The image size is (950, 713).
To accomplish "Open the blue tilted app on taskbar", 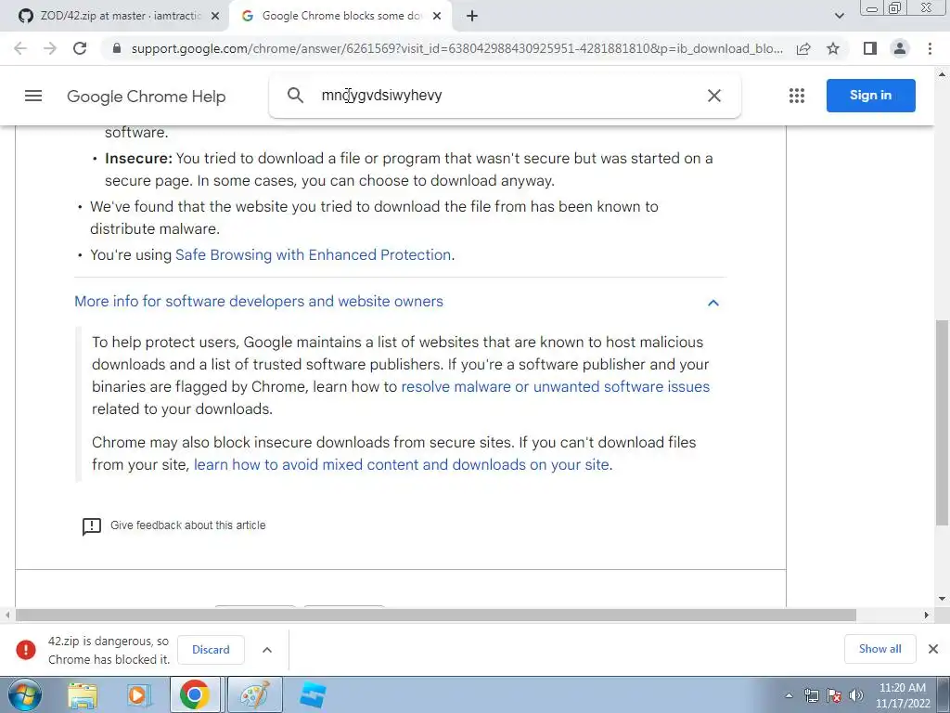I will [x=313, y=695].
